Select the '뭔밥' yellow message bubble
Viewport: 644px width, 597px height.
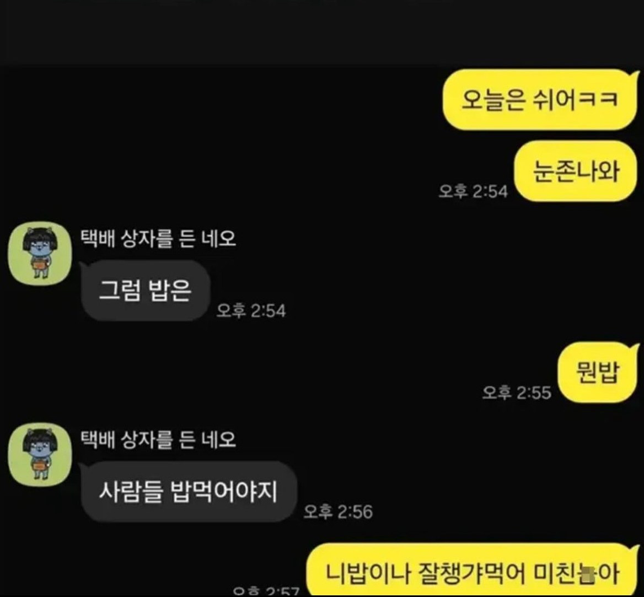coord(598,373)
